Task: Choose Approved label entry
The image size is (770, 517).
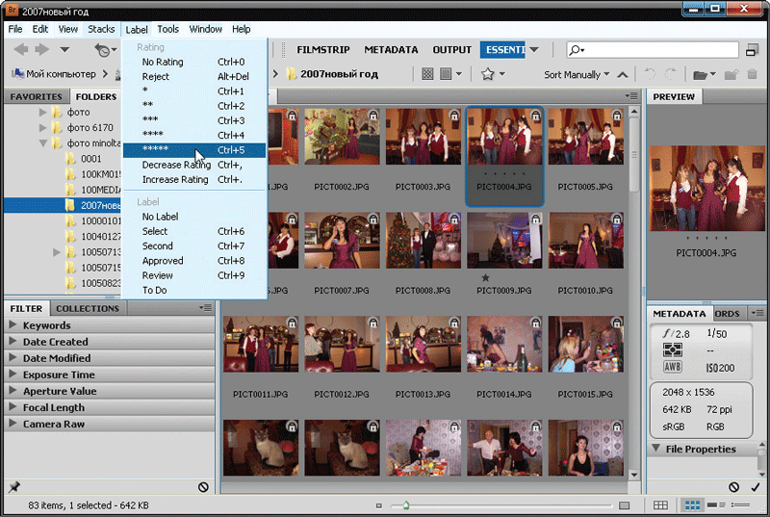Action: click(194, 261)
